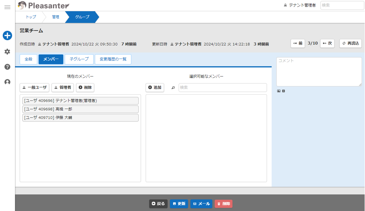Go to next record with 次 button
The height and width of the screenshot is (211, 365).
tap(327, 43)
